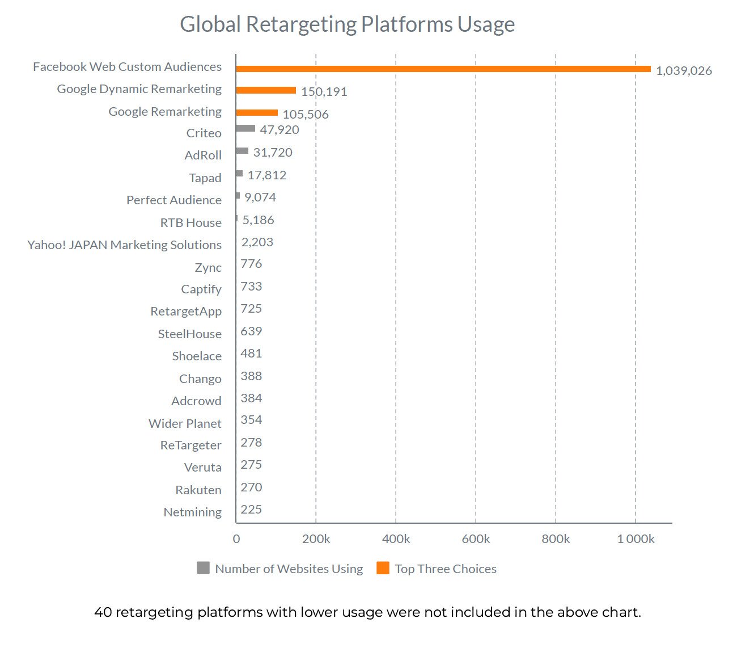Click the value label 9,074
This screenshot has height=648, width=737.
pos(260,197)
